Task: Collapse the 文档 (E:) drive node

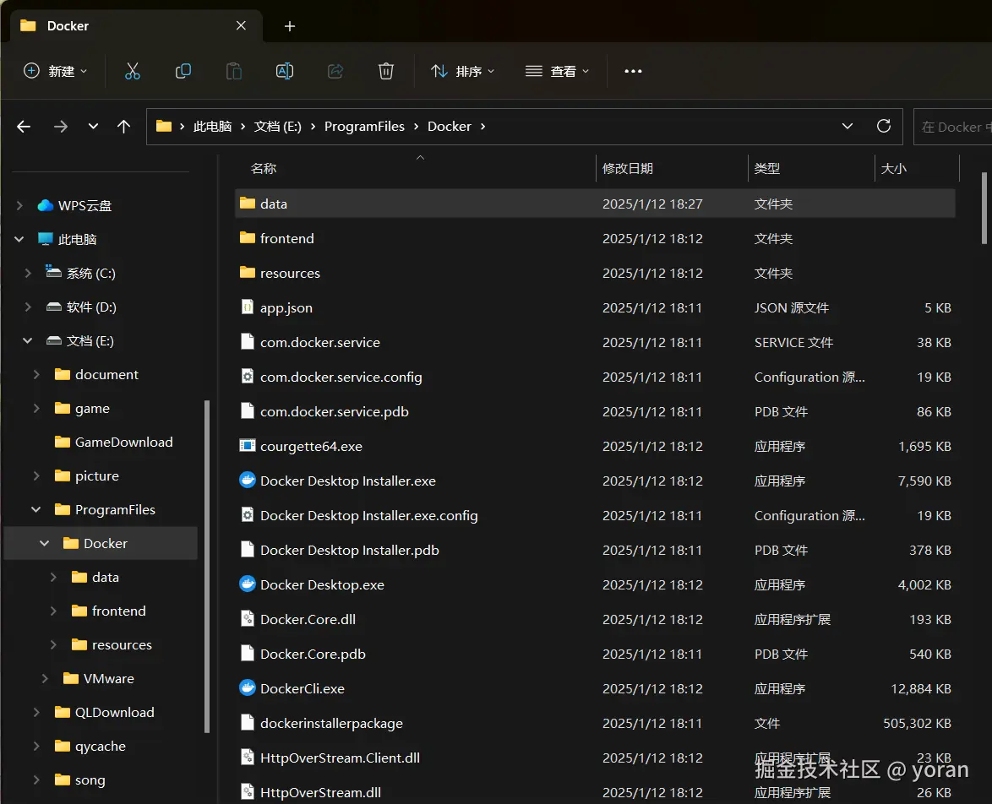Action: [x=28, y=340]
